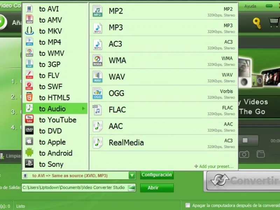The width and height of the screenshot is (280, 210).
Task: Open the output profile dropdown arrow
Action: pyautogui.click(x=132, y=176)
